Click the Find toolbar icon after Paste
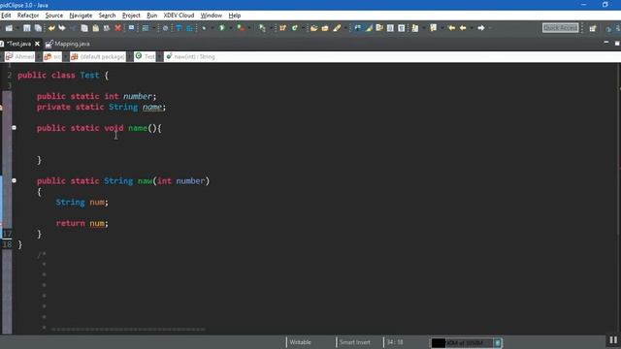This screenshot has height=349, width=621. pyautogui.click(x=107, y=28)
